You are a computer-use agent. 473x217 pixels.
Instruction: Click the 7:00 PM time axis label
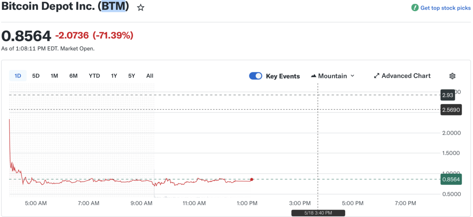point(405,203)
